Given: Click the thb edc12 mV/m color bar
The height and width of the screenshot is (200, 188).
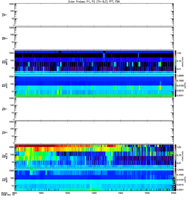Looking at the screenshot, I should click(x=175, y=62).
